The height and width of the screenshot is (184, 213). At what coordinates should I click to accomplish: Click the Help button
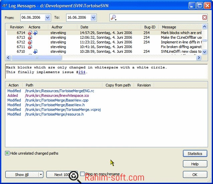195,164
